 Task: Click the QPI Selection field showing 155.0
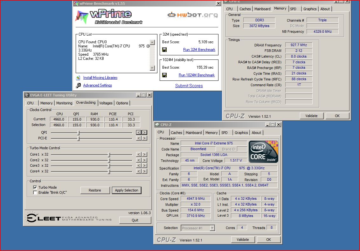tap(77, 125)
